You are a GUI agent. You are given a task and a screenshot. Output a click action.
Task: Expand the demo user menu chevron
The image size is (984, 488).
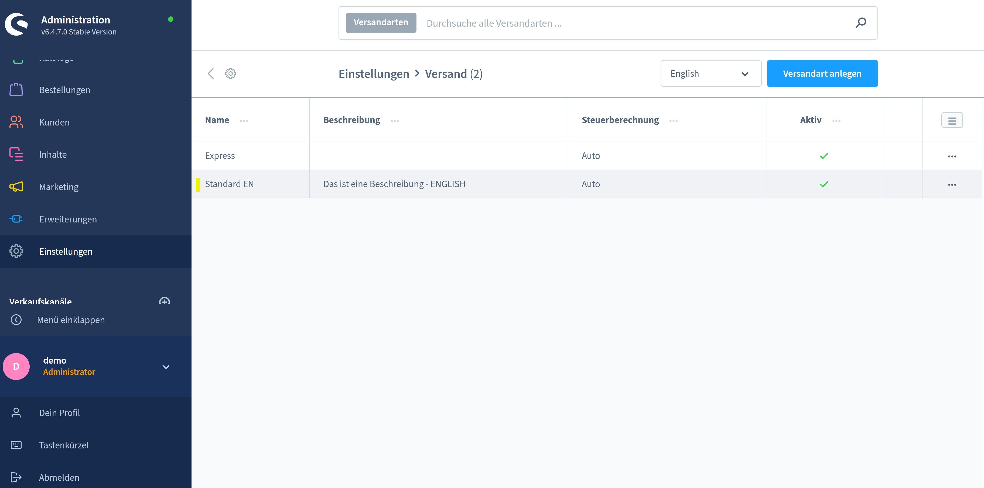(166, 367)
